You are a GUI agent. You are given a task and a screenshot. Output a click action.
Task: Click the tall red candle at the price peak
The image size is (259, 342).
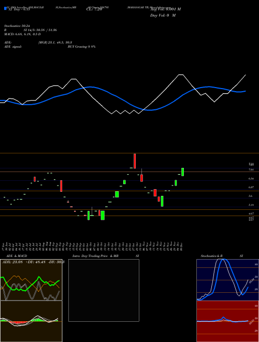pyautogui.click(x=135, y=161)
